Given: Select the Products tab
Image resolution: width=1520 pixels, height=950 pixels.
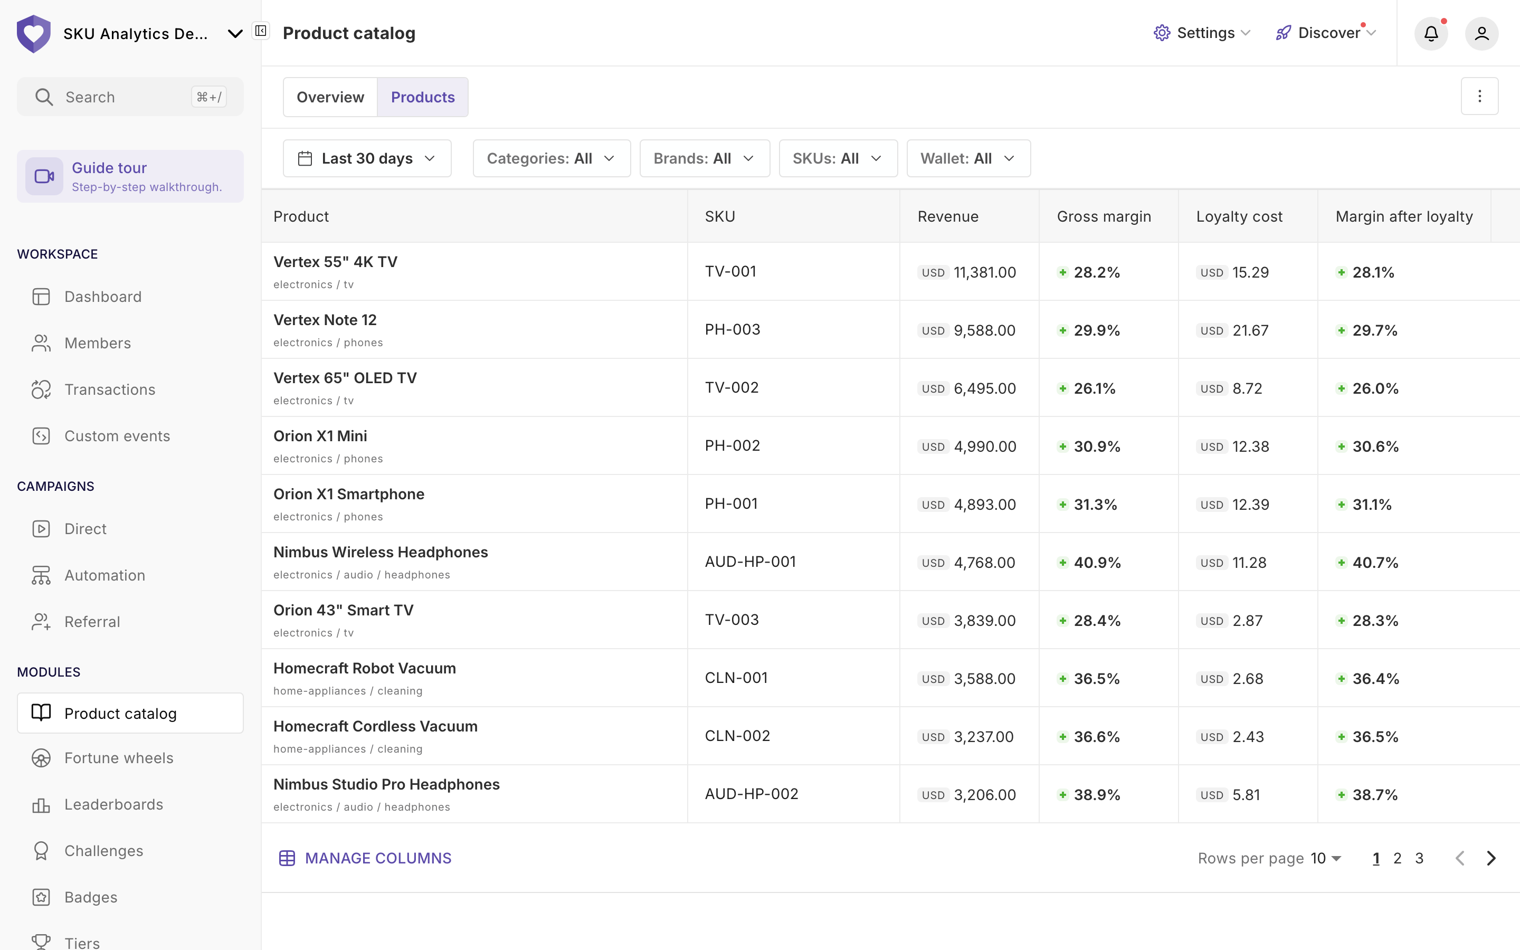Looking at the screenshot, I should [423, 98].
